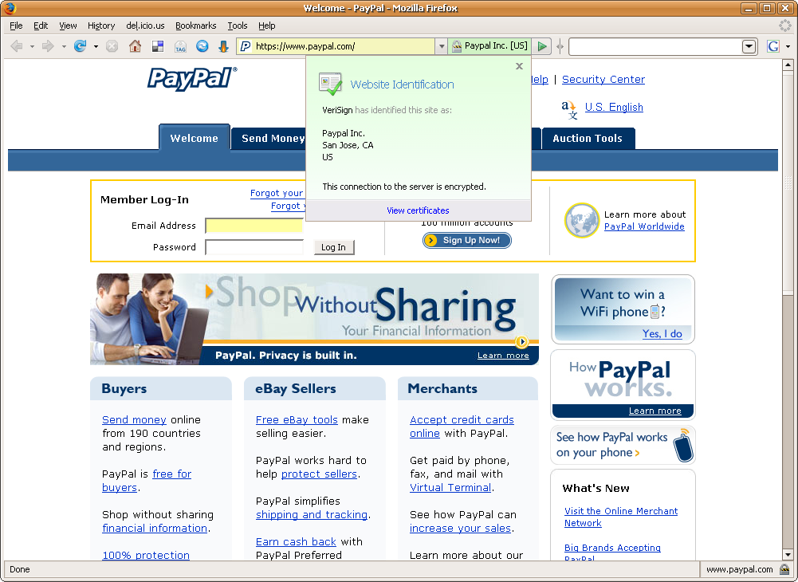The width and height of the screenshot is (798, 582).
Task: Click Yes, I do WiFi phone link
Action: click(x=662, y=333)
